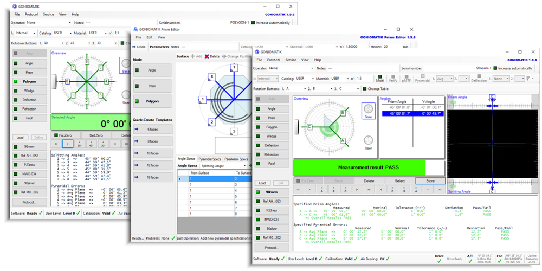Open Rotation Button 3 dropdown showing C
The height and width of the screenshot is (271, 542).
[x=349, y=88]
